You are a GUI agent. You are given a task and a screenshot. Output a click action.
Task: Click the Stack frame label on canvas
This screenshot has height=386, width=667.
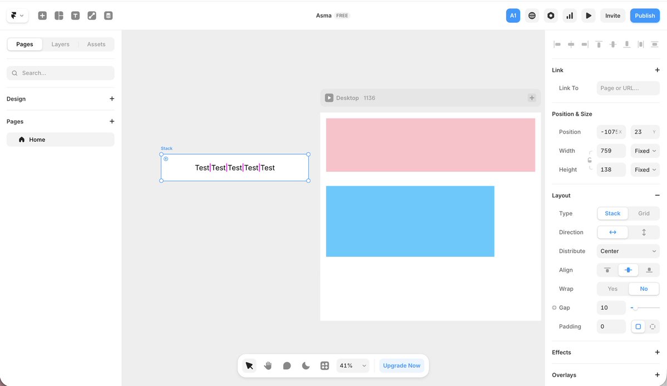click(167, 149)
